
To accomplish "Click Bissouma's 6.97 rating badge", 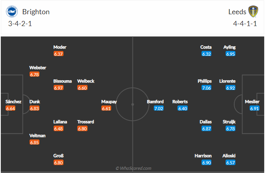I will coord(58,88).
